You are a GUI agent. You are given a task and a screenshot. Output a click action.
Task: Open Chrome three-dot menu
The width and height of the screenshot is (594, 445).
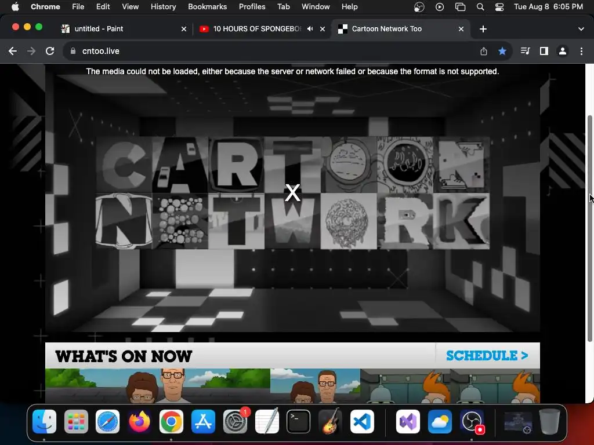point(581,51)
